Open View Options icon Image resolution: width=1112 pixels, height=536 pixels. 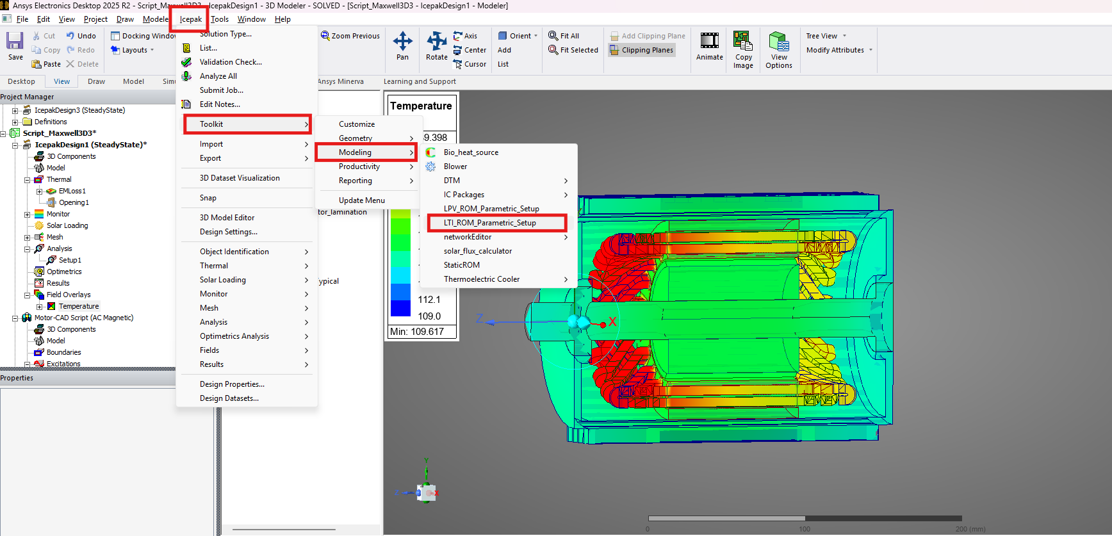pos(778,42)
